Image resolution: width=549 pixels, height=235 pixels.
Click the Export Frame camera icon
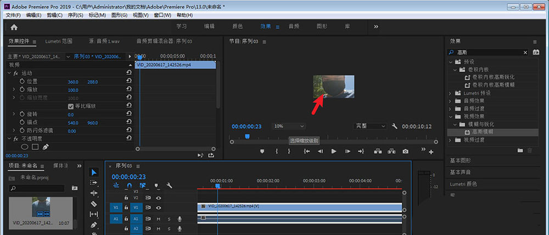coord(405,152)
